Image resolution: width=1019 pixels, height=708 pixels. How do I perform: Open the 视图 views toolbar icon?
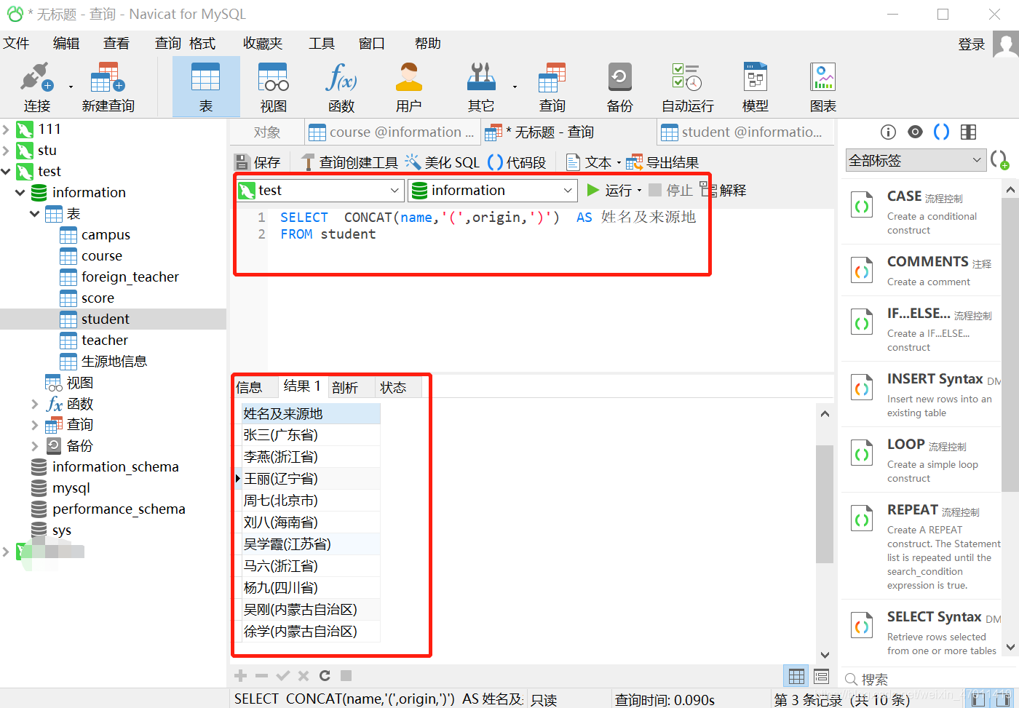point(274,87)
